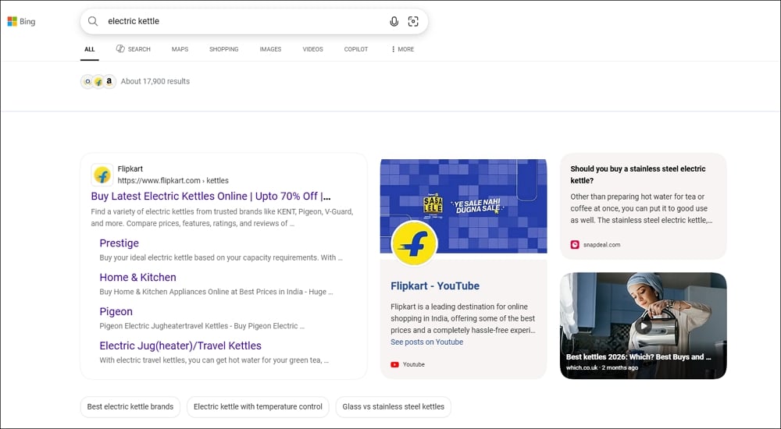The height and width of the screenshot is (429, 781).
Task: Play the Best kettles 2026 video
Action: [x=643, y=326]
